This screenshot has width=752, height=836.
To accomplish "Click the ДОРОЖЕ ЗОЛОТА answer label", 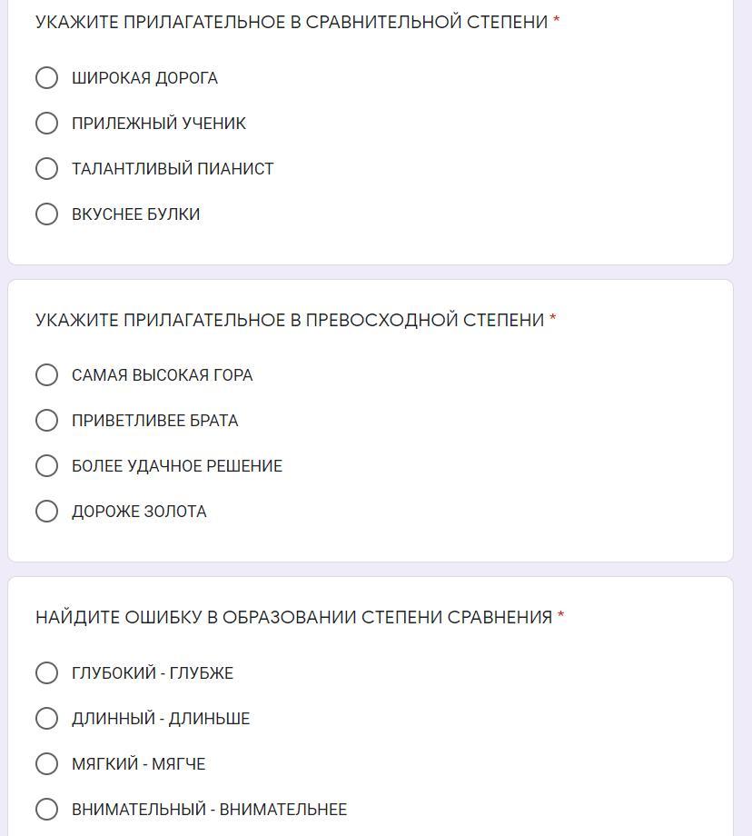I will (139, 512).
